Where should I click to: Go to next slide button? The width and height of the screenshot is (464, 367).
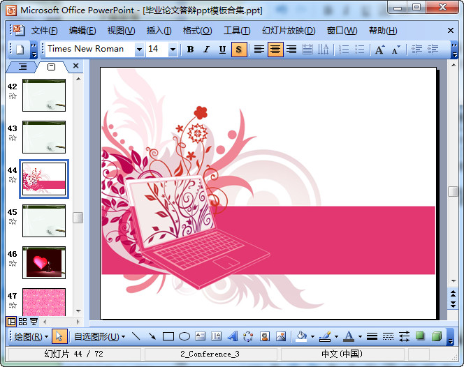[453, 304]
